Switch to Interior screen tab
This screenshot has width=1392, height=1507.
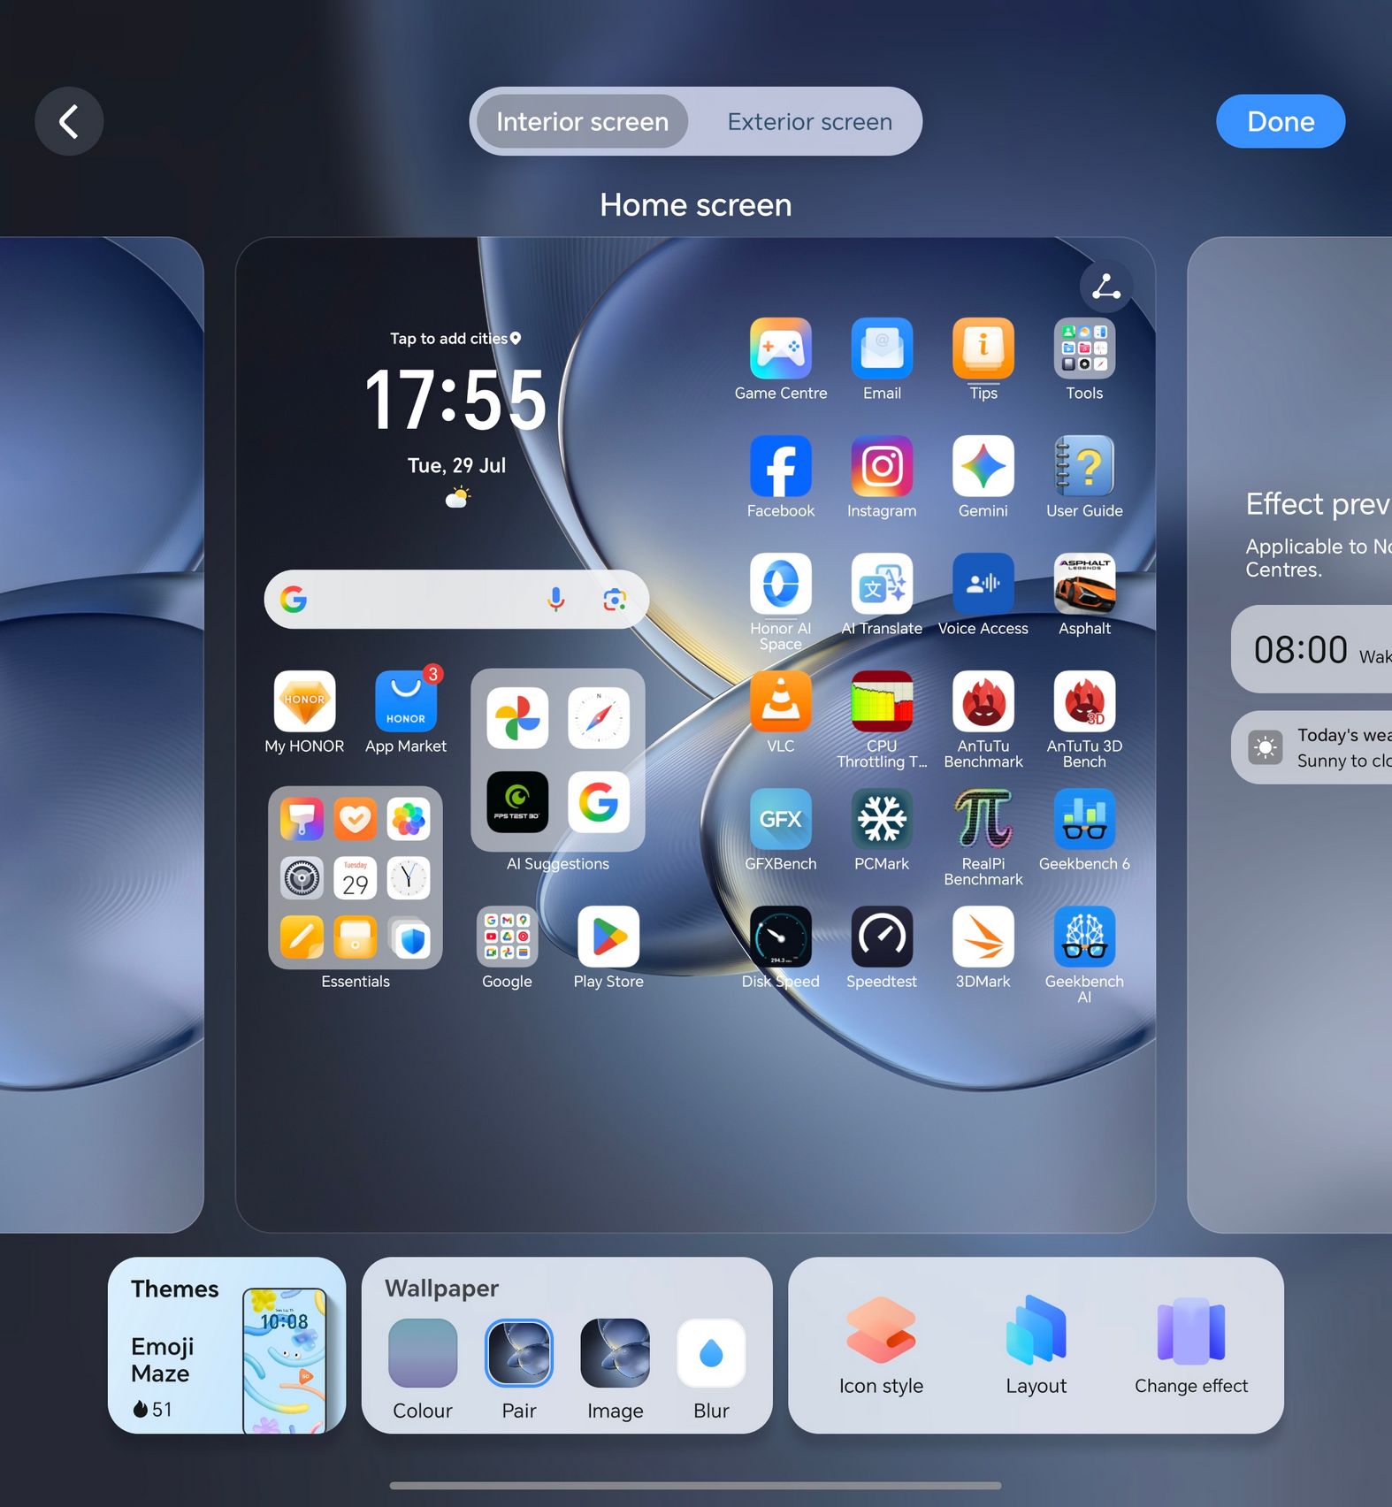coord(582,121)
